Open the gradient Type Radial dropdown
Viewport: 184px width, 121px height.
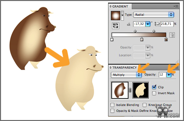click(x=153, y=15)
